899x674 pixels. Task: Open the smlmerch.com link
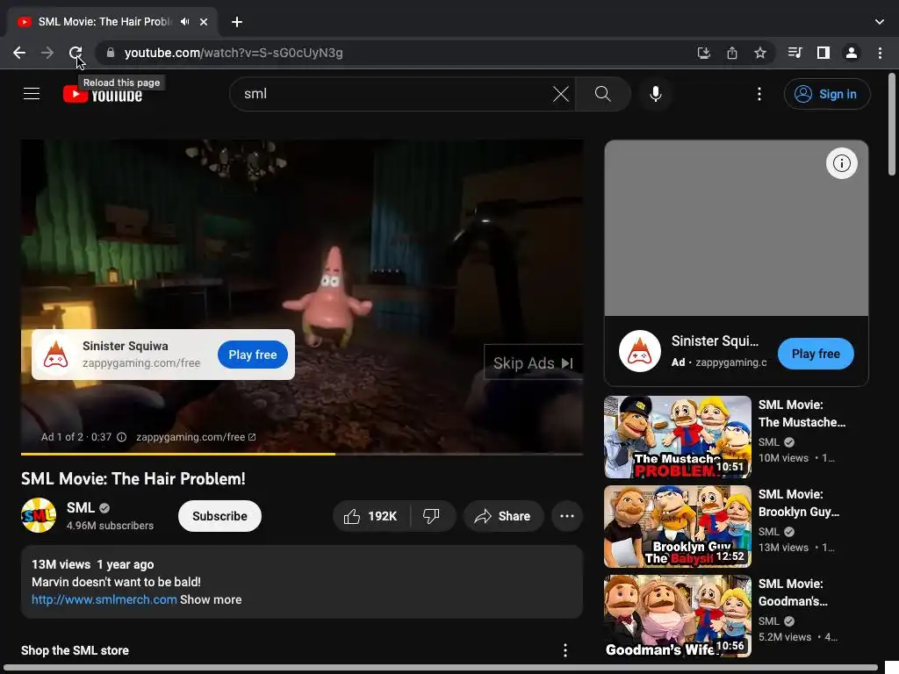[x=104, y=599]
